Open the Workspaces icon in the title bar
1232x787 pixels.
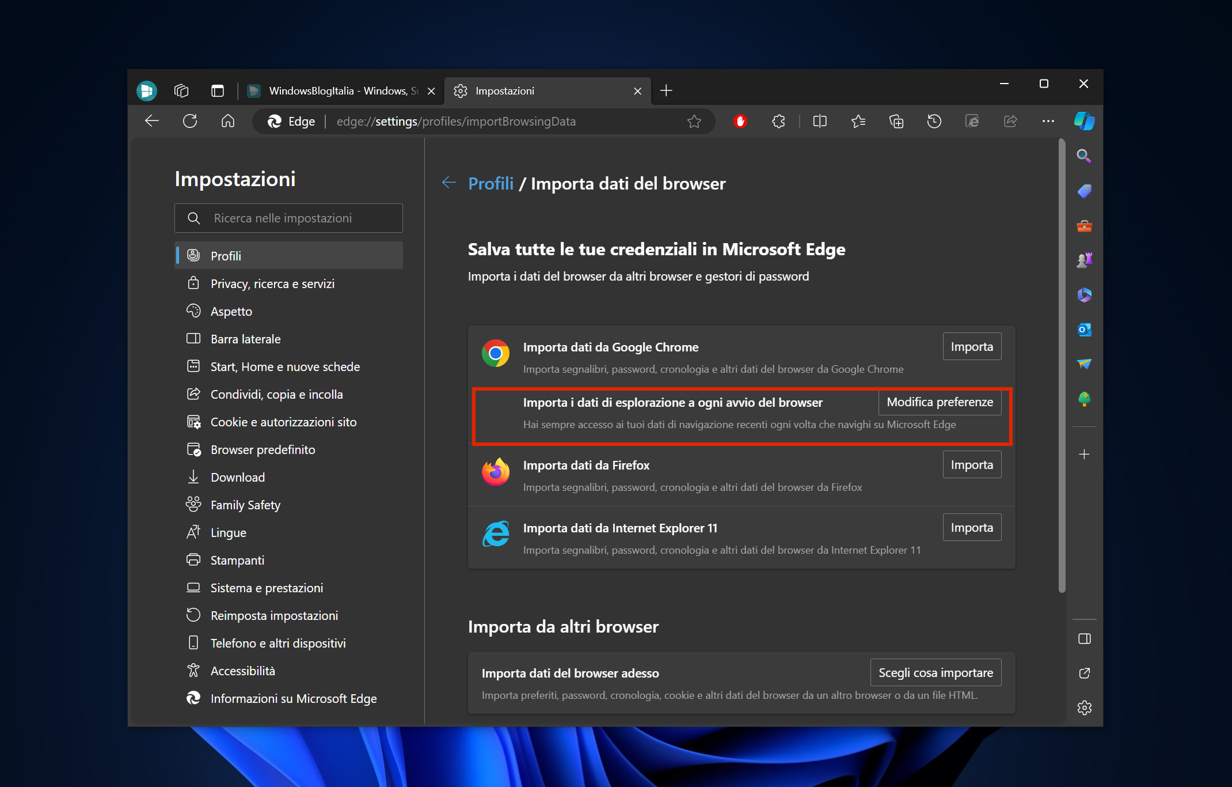pyautogui.click(x=181, y=90)
